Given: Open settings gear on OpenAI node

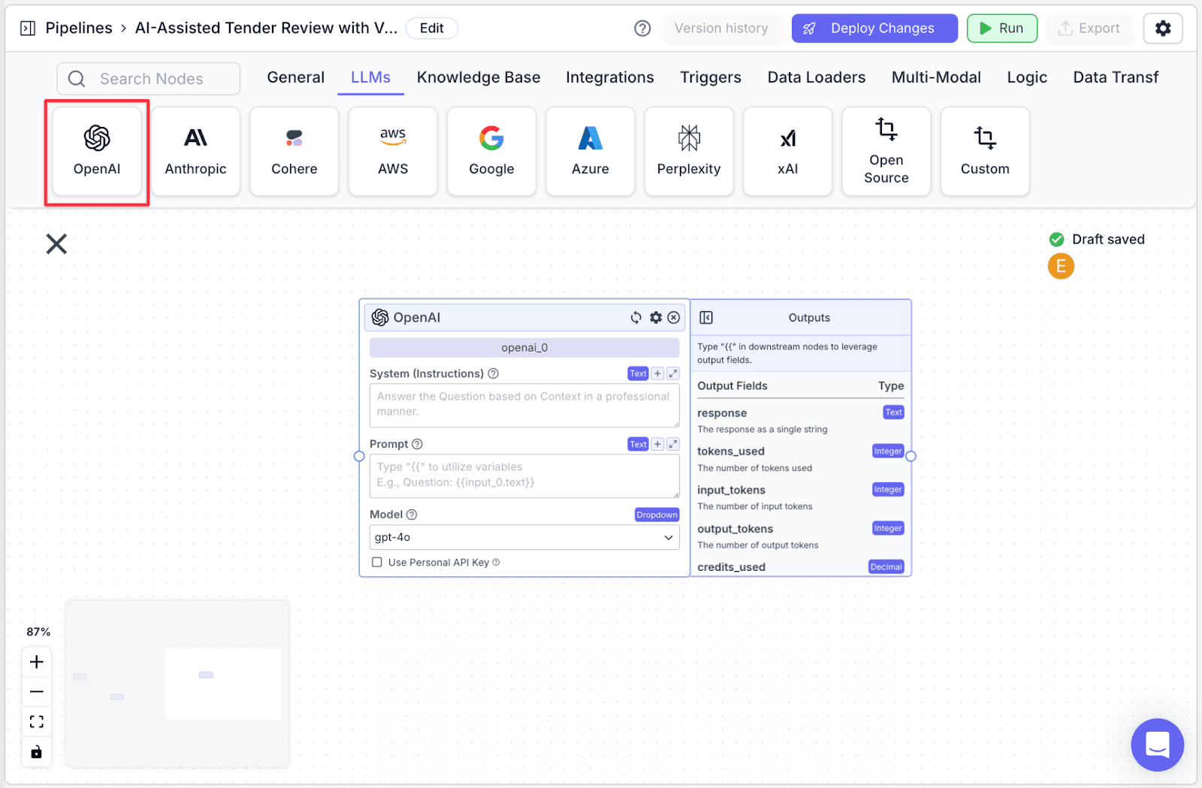Looking at the screenshot, I should (656, 318).
